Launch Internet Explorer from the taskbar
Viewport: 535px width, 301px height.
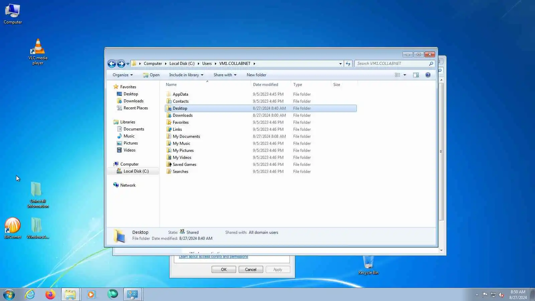(x=30, y=294)
